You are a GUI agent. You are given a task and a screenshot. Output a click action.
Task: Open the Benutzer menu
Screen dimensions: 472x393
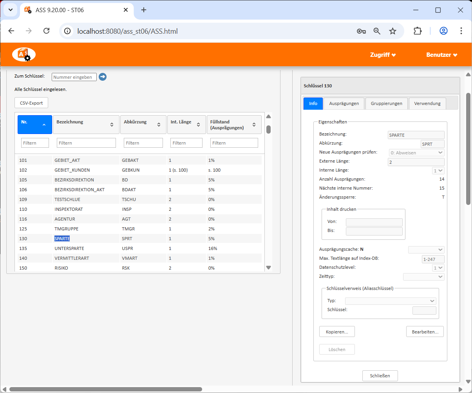click(x=442, y=55)
